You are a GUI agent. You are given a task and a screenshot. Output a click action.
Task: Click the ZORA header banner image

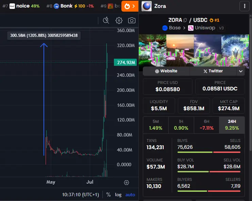194,50
